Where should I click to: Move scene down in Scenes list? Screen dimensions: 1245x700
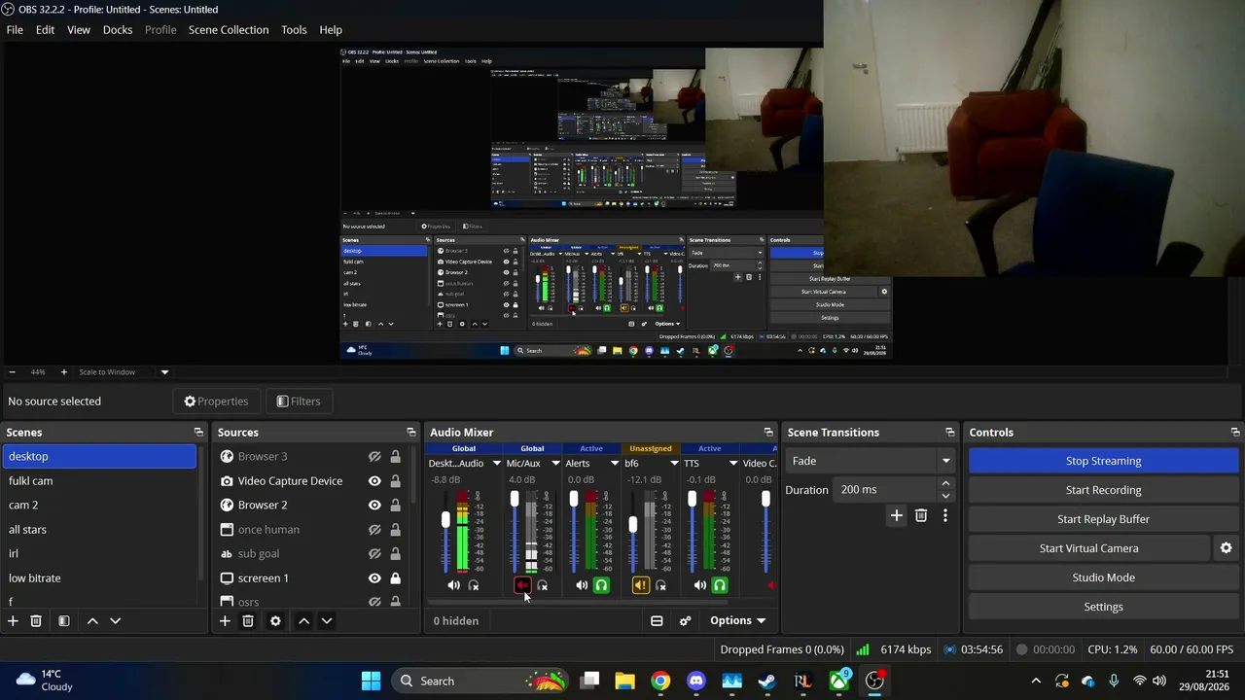115,620
